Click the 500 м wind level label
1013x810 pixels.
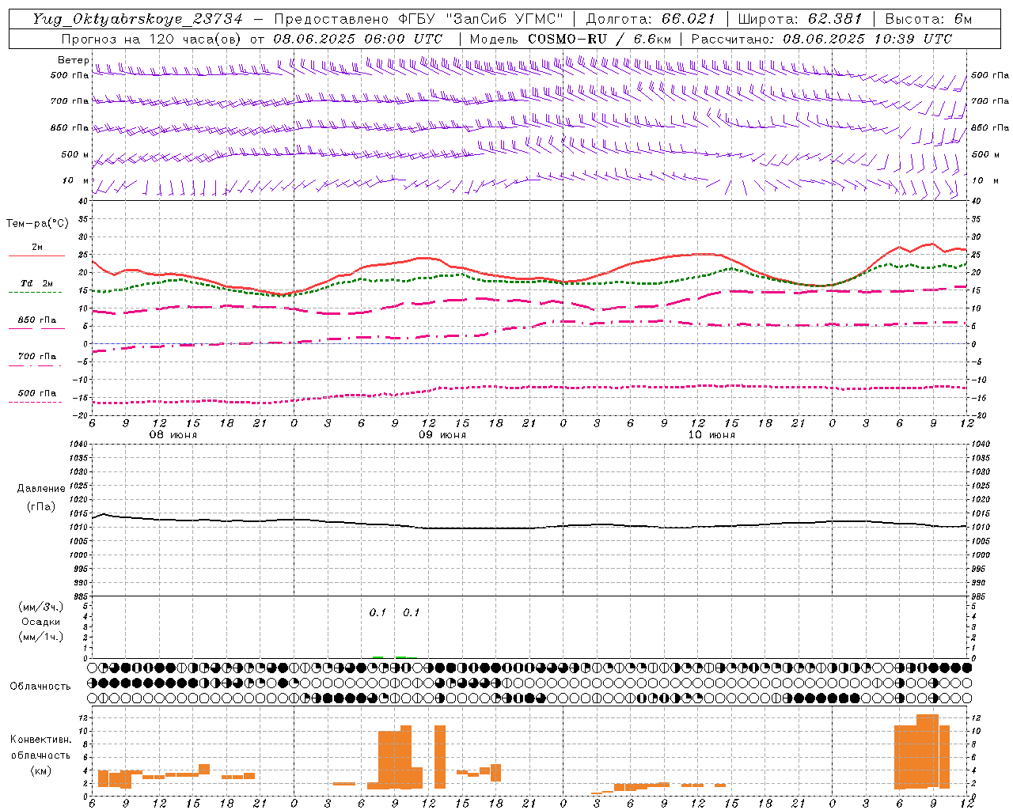click(x=75, y=154)
